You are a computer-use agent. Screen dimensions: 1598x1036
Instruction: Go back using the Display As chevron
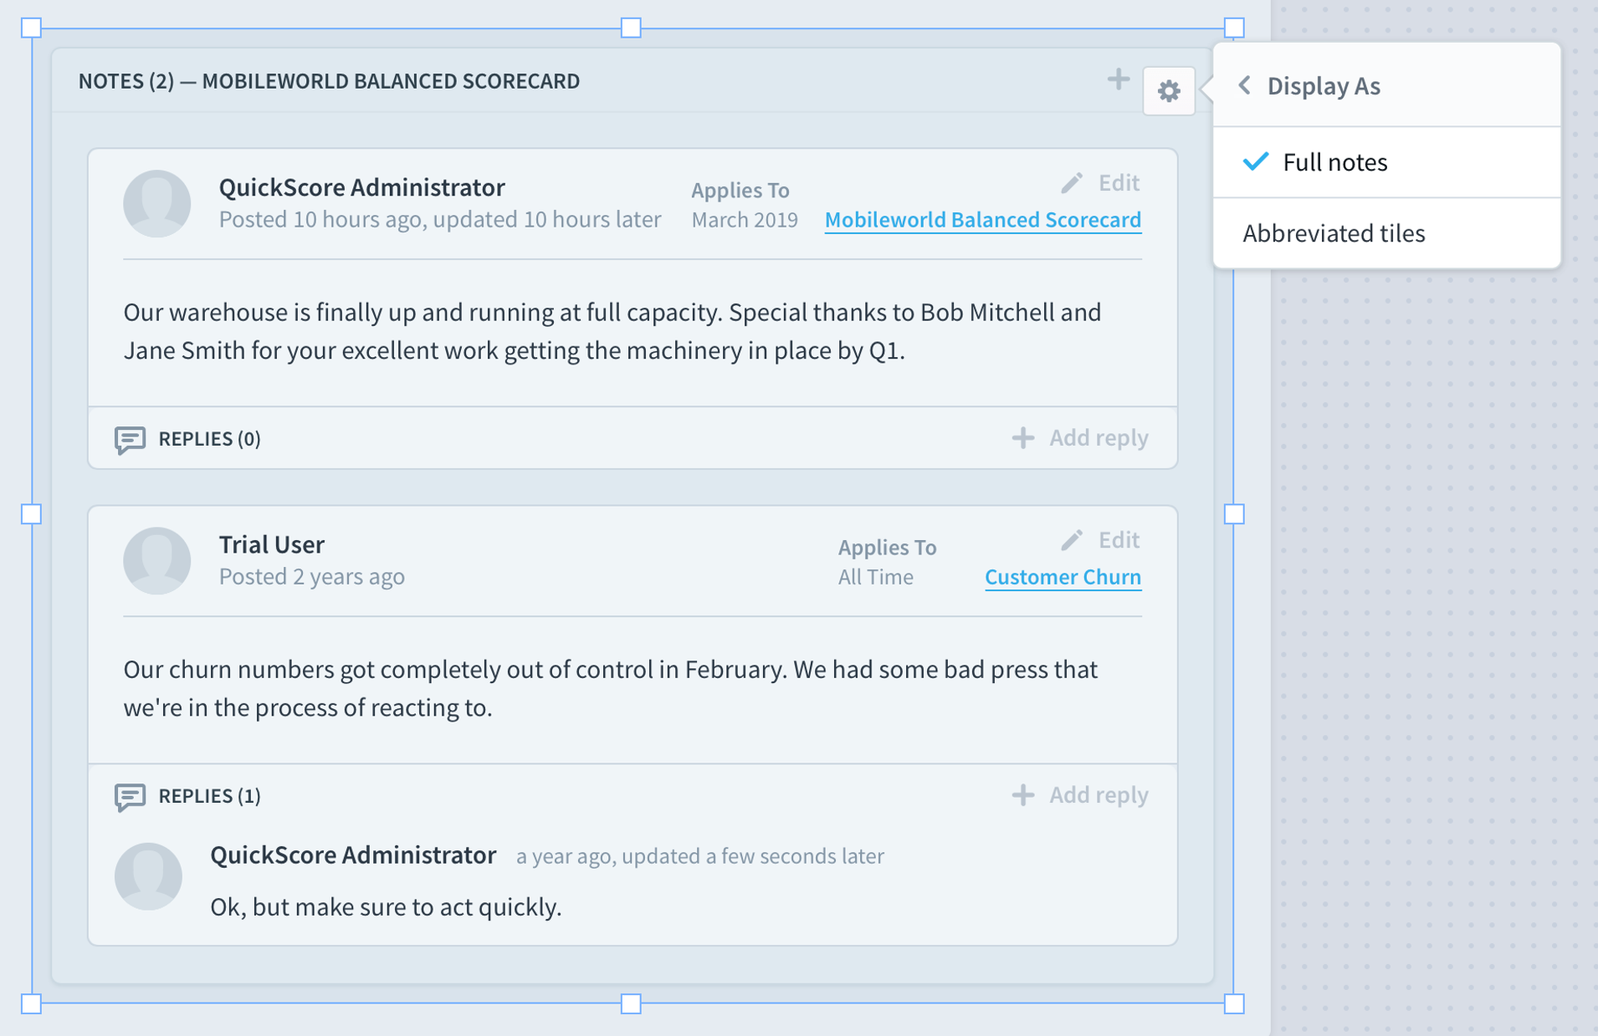pyautogui.click(x=1245, y=85)
